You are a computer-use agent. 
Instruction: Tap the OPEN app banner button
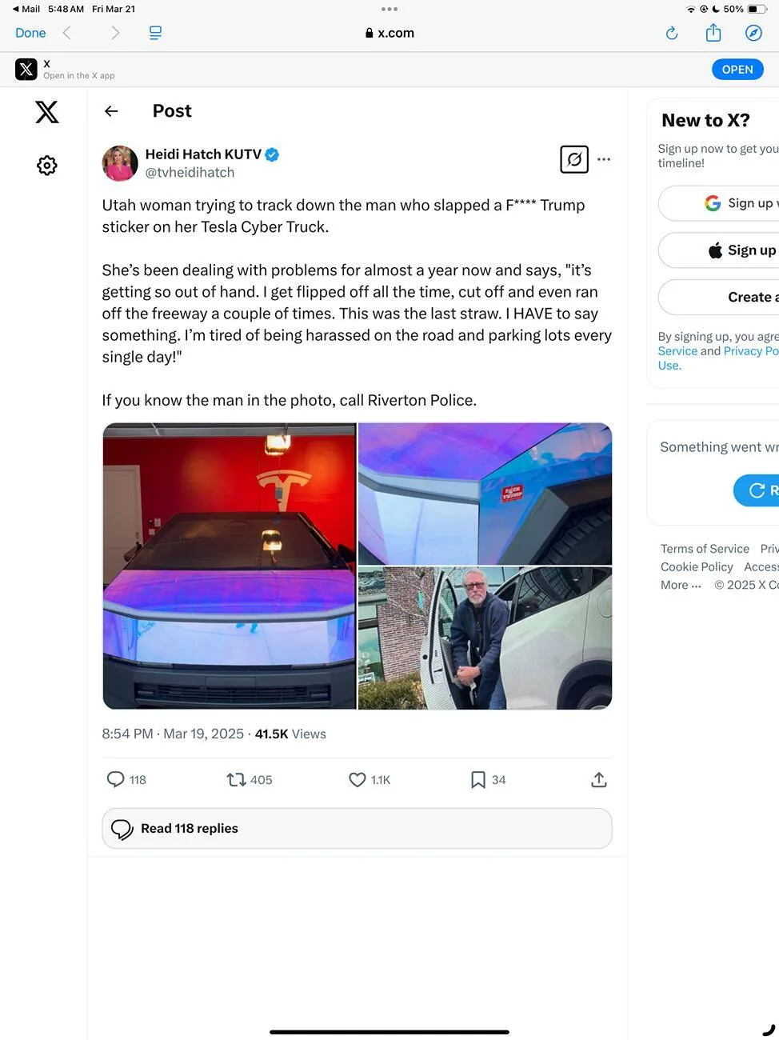737,70
